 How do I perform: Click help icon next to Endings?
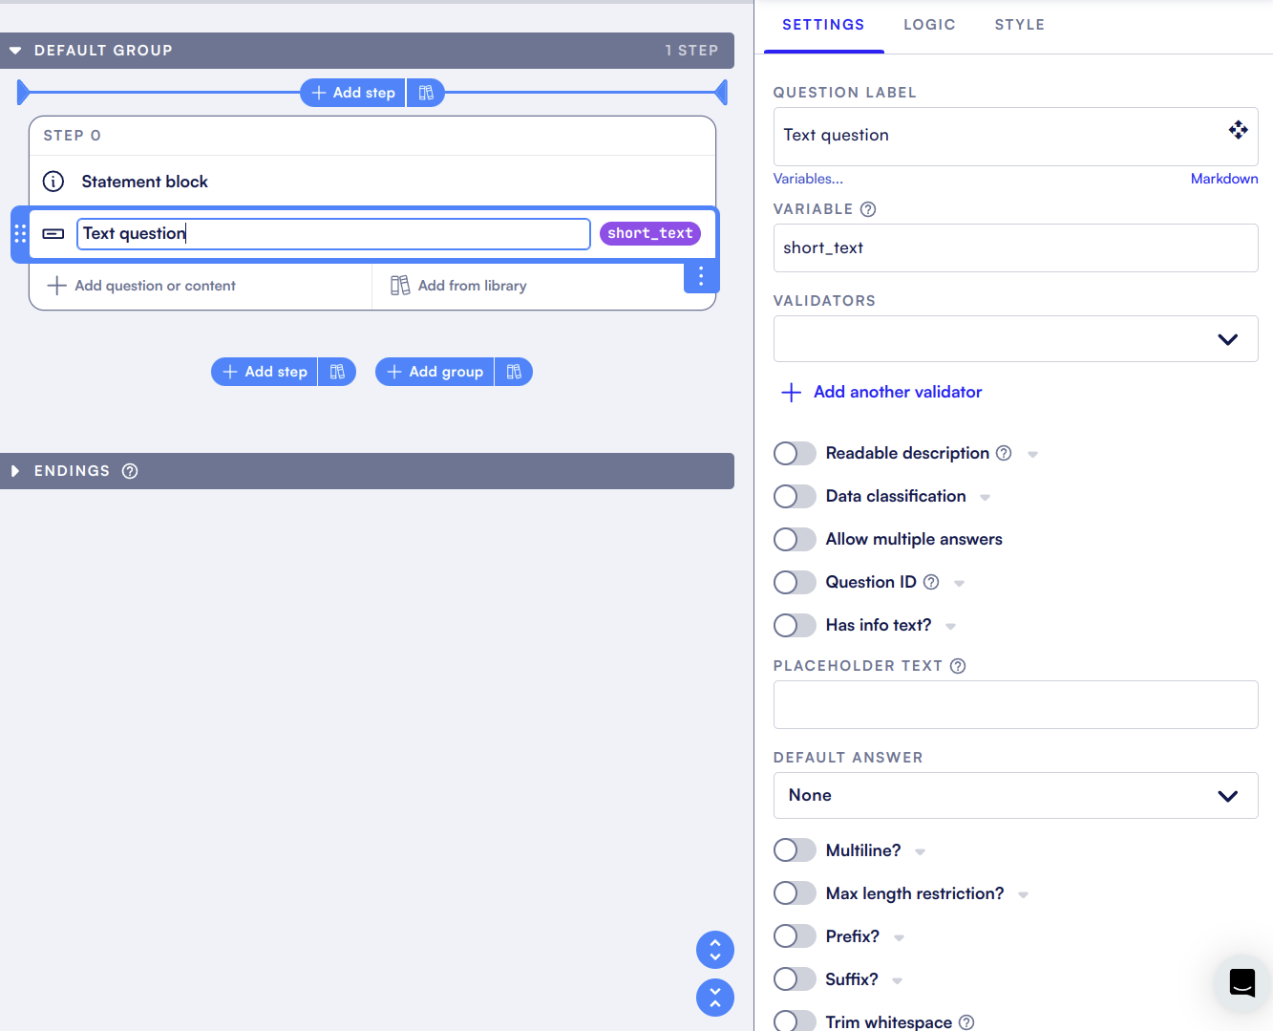tap(130, 471)
